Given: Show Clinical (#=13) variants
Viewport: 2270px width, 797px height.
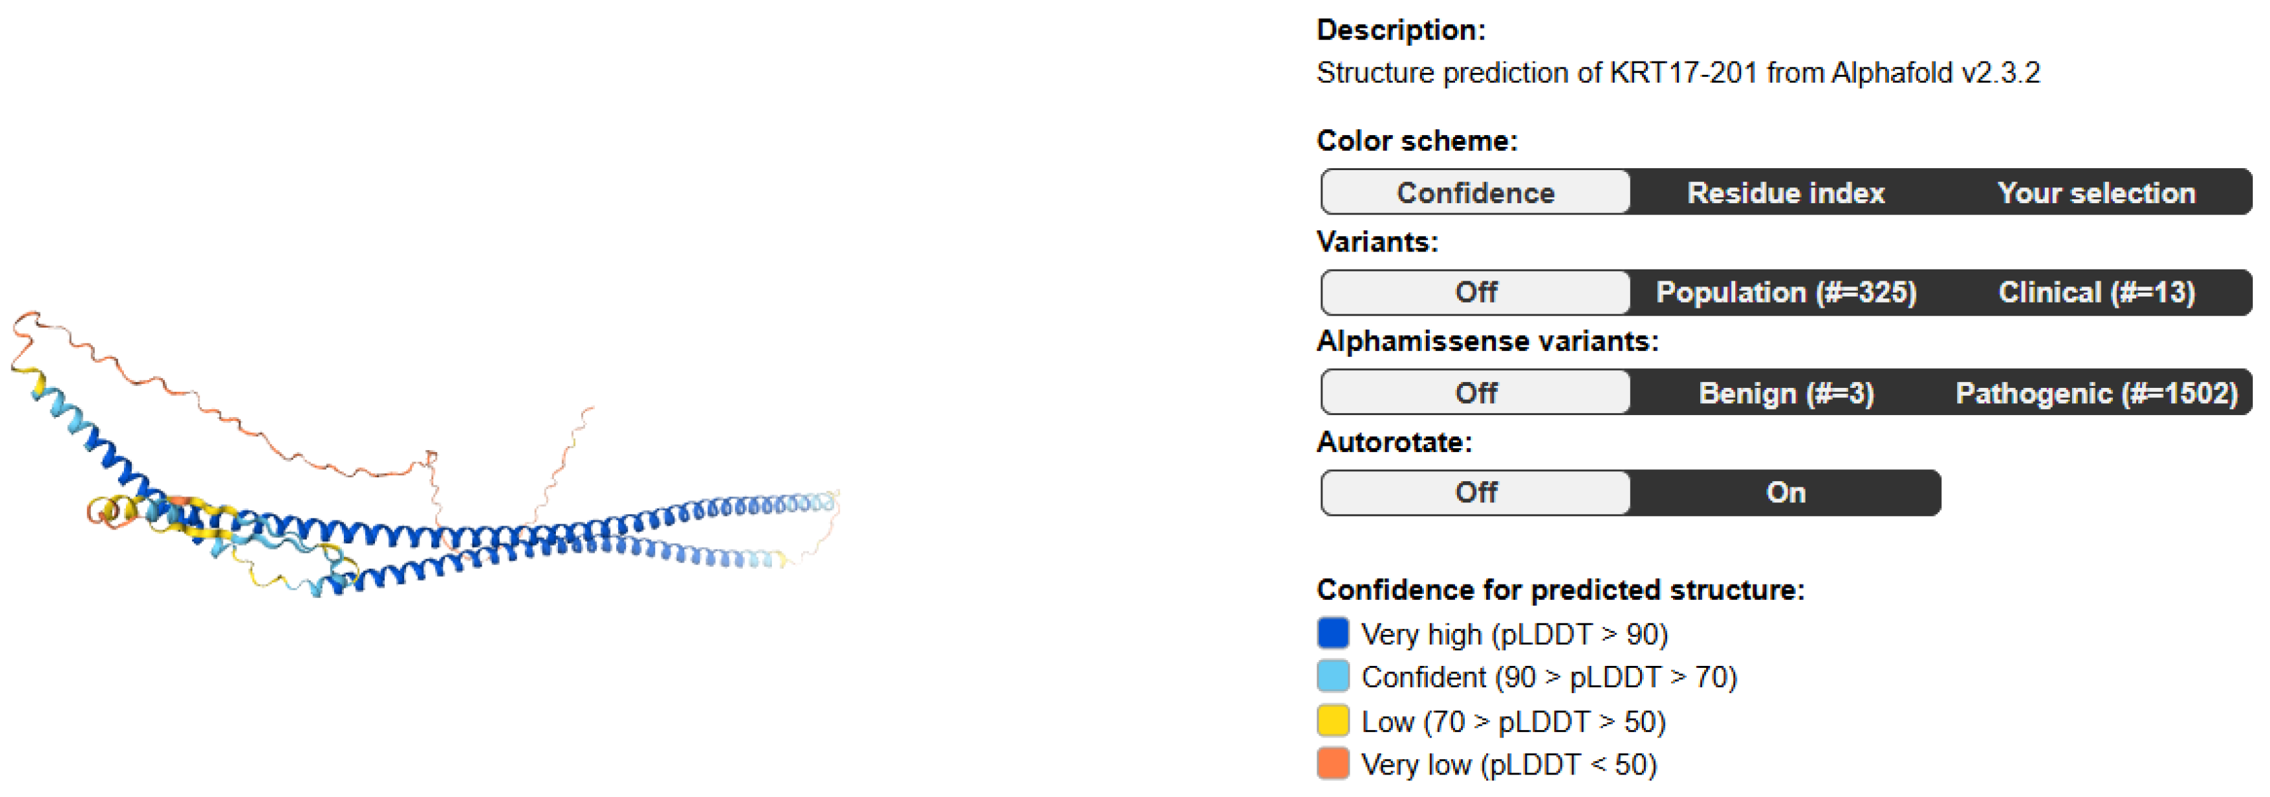Looking at the screenshot, I should 2096,293.
